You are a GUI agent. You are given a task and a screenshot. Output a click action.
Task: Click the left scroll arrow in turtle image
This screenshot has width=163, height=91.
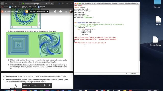click(x=12, y=27)
